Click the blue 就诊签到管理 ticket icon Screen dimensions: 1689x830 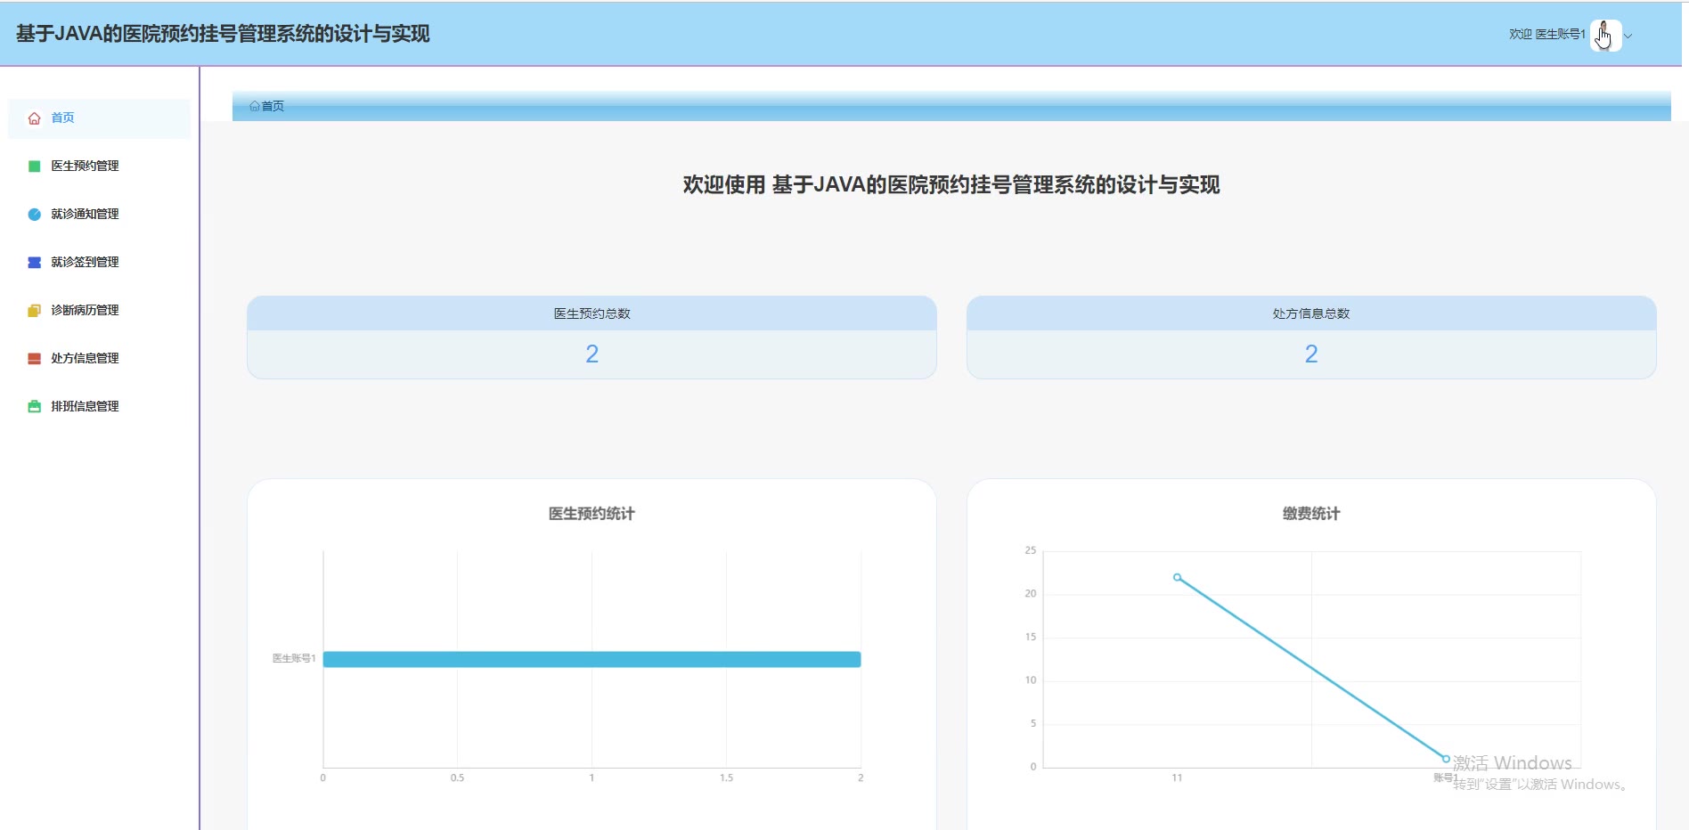34,263
